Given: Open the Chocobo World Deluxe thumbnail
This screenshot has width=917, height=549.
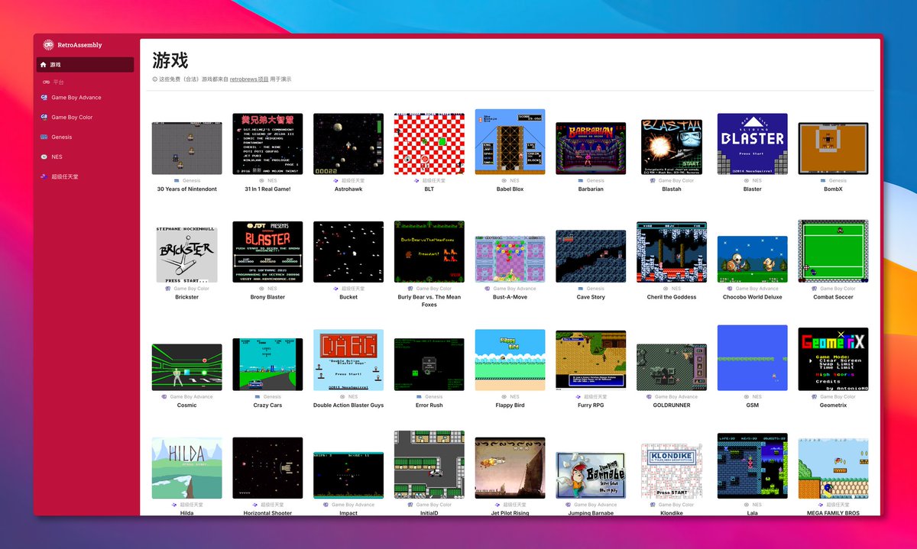Looking at the screenshot, I should 753,260.
